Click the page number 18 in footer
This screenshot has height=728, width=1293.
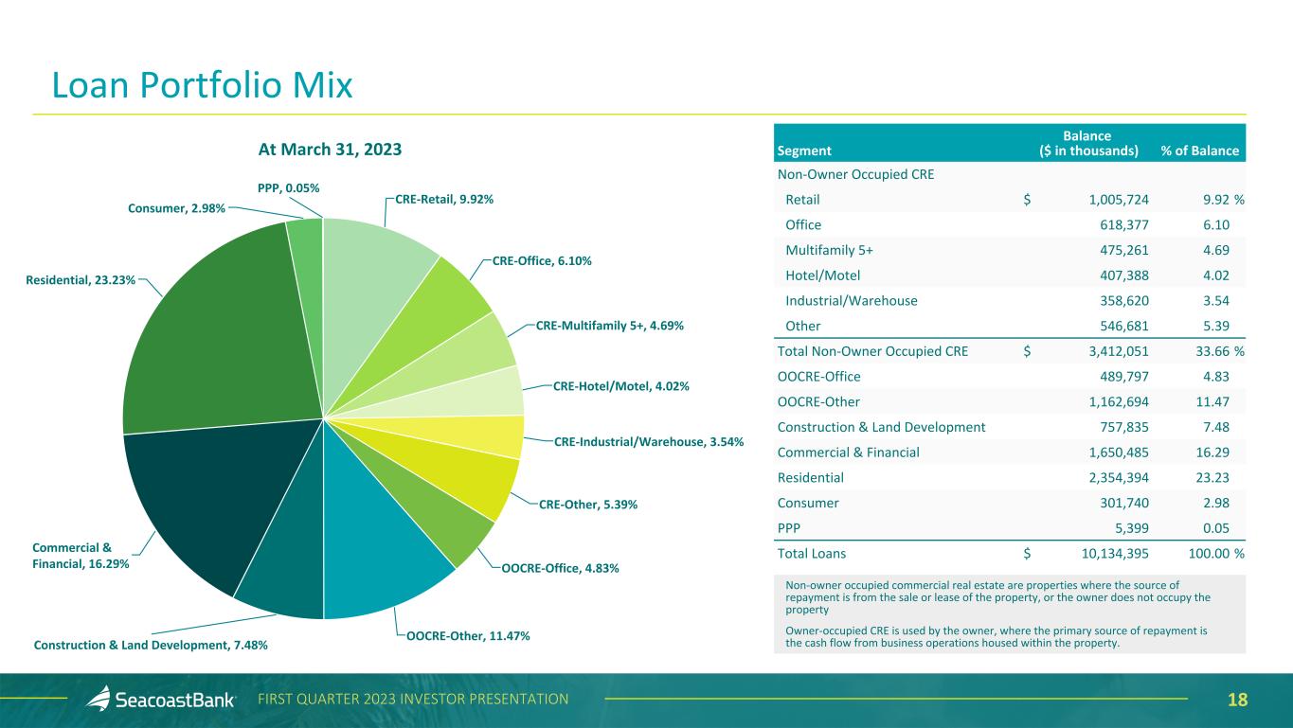click(x=1237, y=700)
